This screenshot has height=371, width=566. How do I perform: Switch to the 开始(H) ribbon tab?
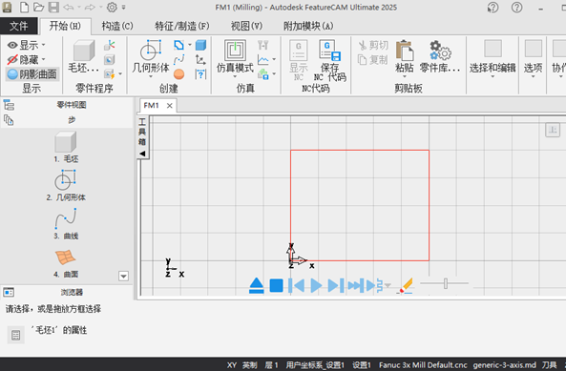click(x=65, y=26)
